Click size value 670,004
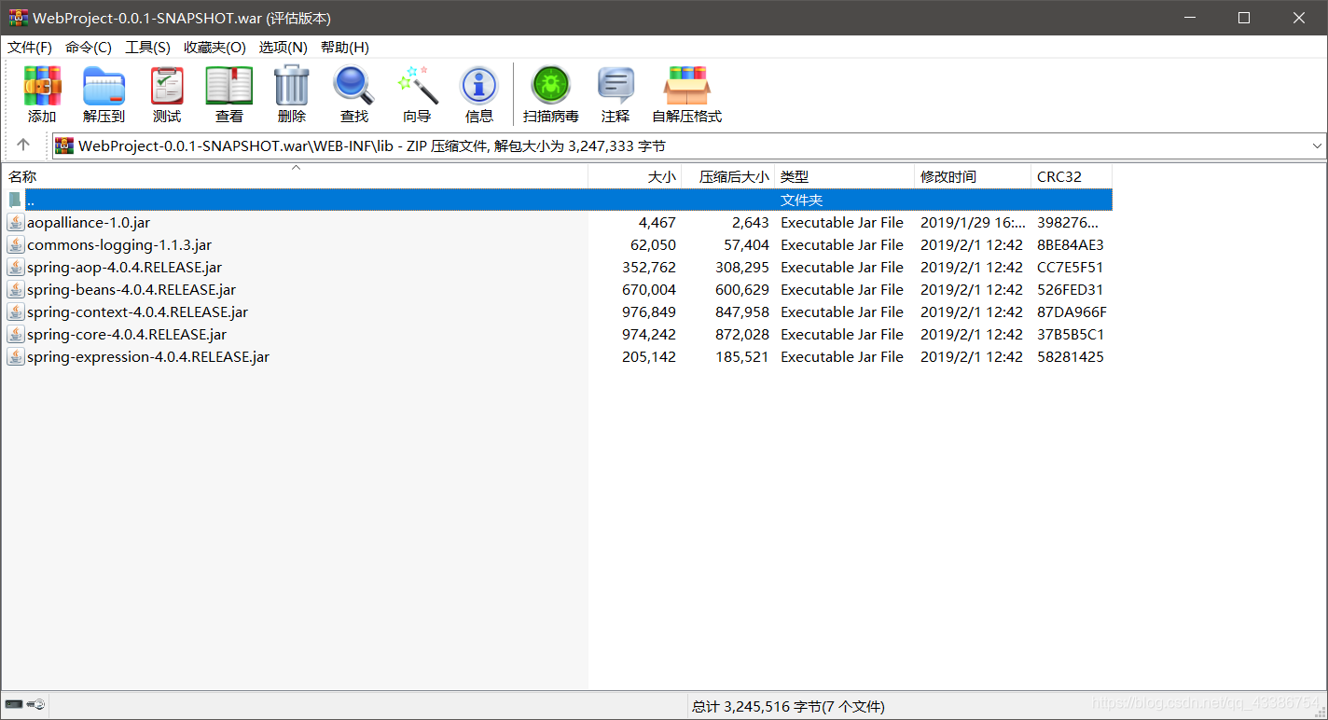Image resolution: width=1328 pixels, height=720 pixels. click(649, 290)
